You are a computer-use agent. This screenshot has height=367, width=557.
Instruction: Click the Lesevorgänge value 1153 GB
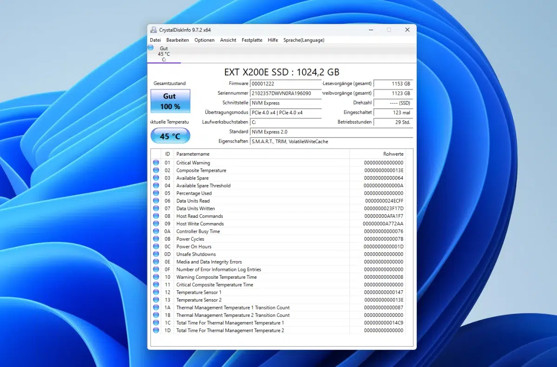393,84
